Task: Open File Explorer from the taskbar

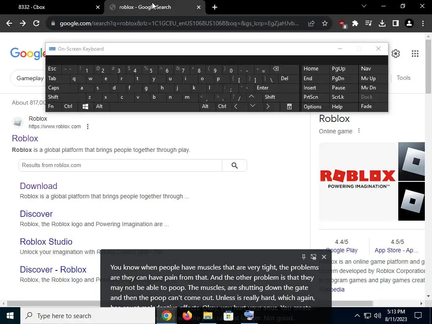Action: [x=208, y=316]
